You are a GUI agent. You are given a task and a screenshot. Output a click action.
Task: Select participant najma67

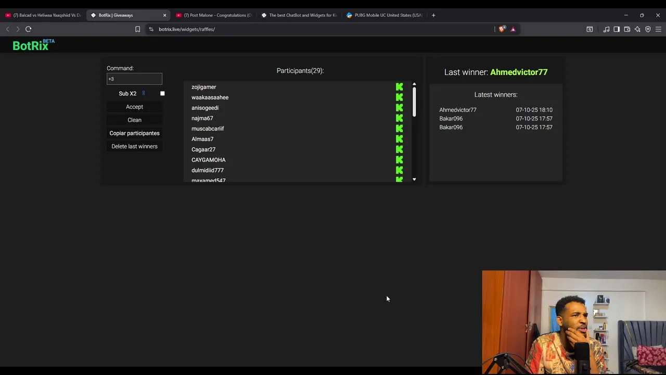pos(202,118)
